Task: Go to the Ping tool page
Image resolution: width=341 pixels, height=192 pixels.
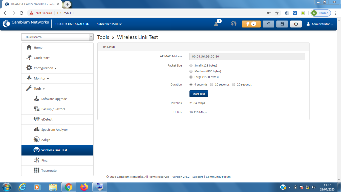Action: click(x=44, y=160)
